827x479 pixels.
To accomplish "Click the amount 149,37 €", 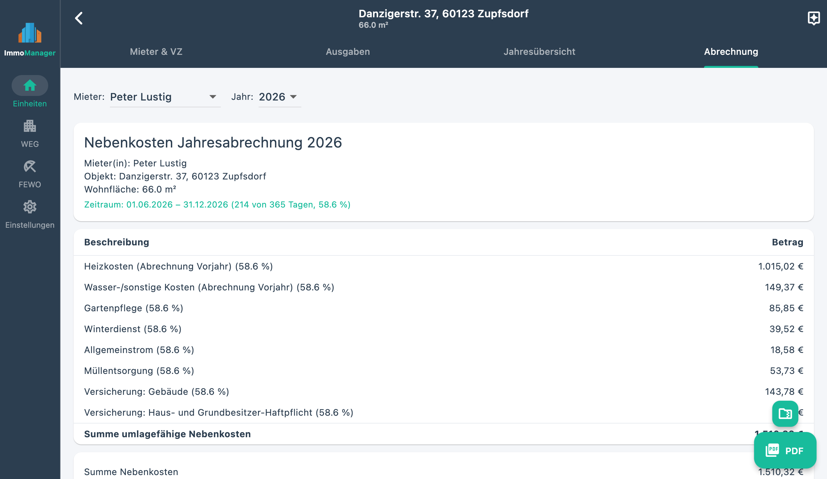I will click(784, 287).
